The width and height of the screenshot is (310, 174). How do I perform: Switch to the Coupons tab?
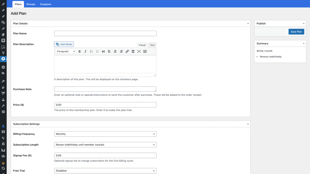[45, 4]
